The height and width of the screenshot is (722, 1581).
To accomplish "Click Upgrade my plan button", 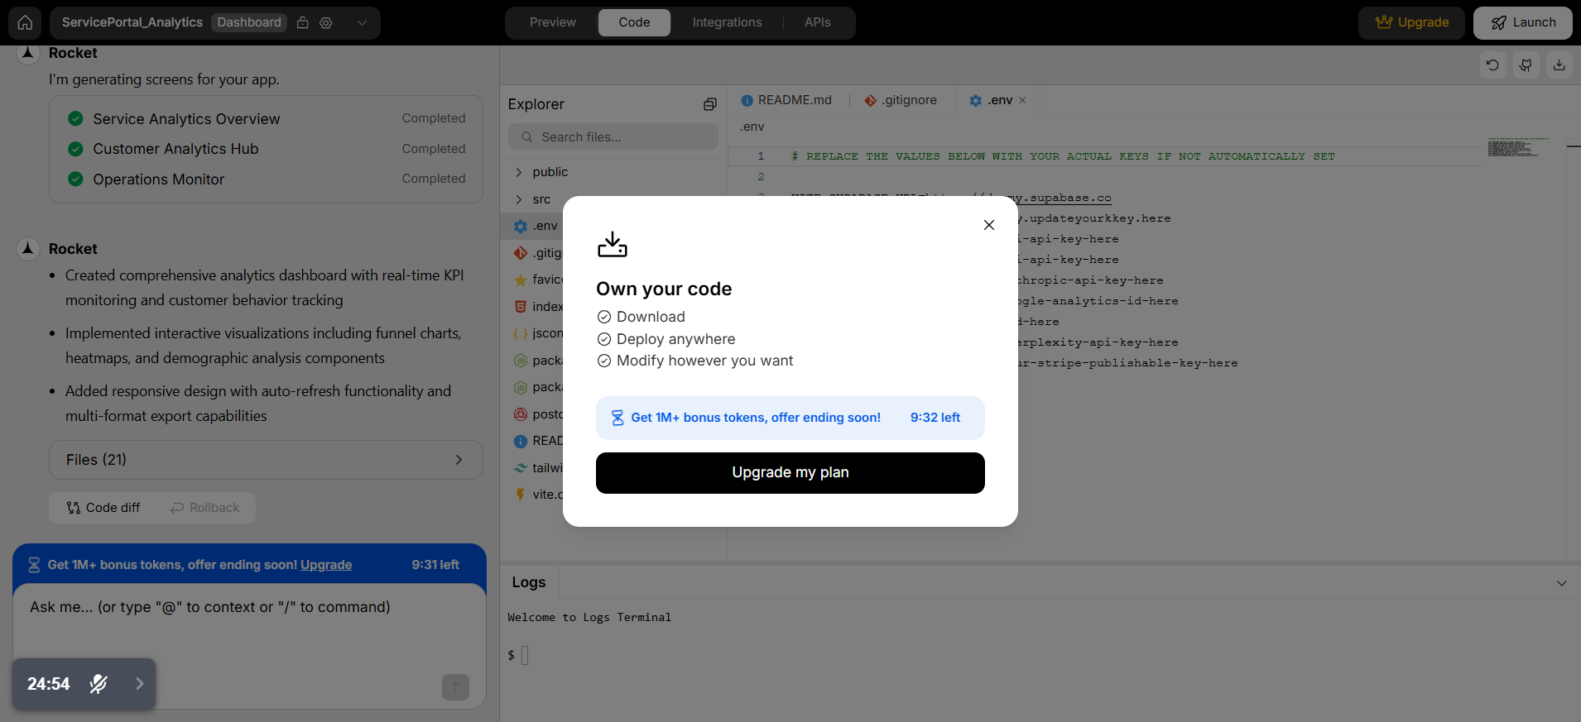I will 790,473.
